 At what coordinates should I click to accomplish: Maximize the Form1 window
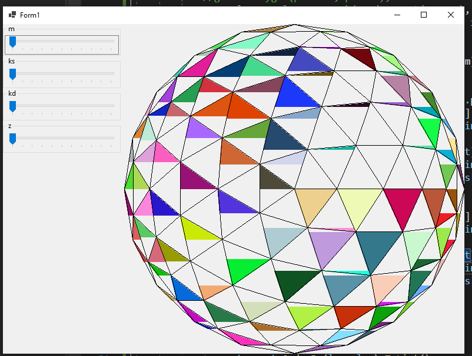pos(424,15)
